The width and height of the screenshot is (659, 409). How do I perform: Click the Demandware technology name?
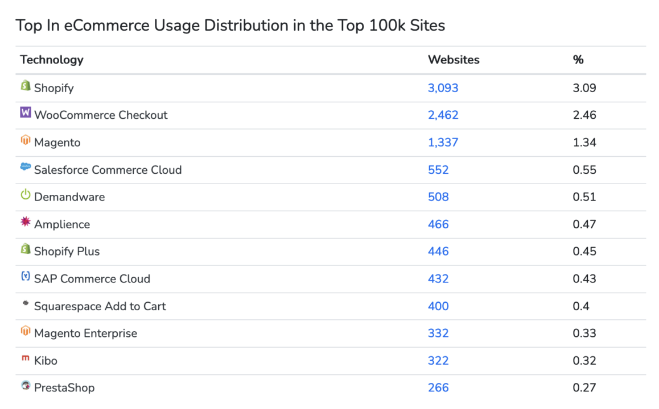click(x=69, y=197)
